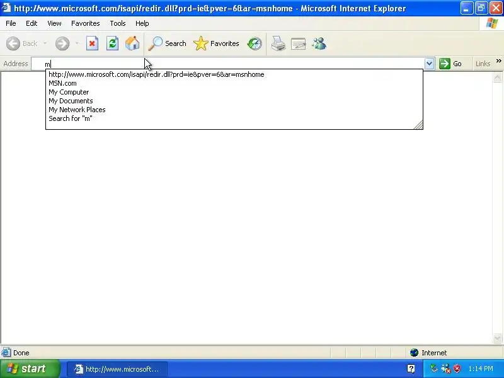Open the Edit menu
Viewport: 504px width, 378px height.
[x=31, y=23]
